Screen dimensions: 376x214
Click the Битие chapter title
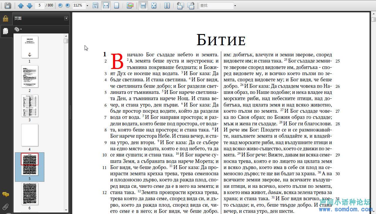(221, 40)
